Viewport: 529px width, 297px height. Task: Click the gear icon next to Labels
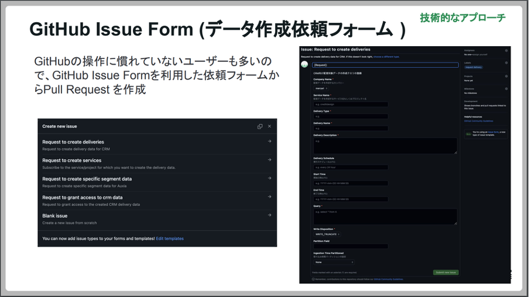coord(506,63)
